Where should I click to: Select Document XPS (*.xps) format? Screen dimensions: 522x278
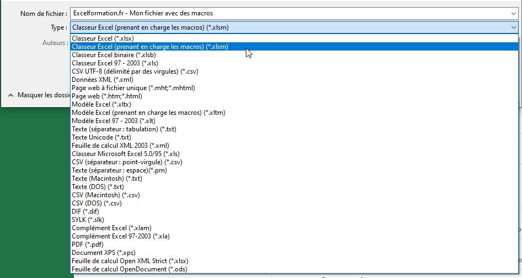[104, 253]
